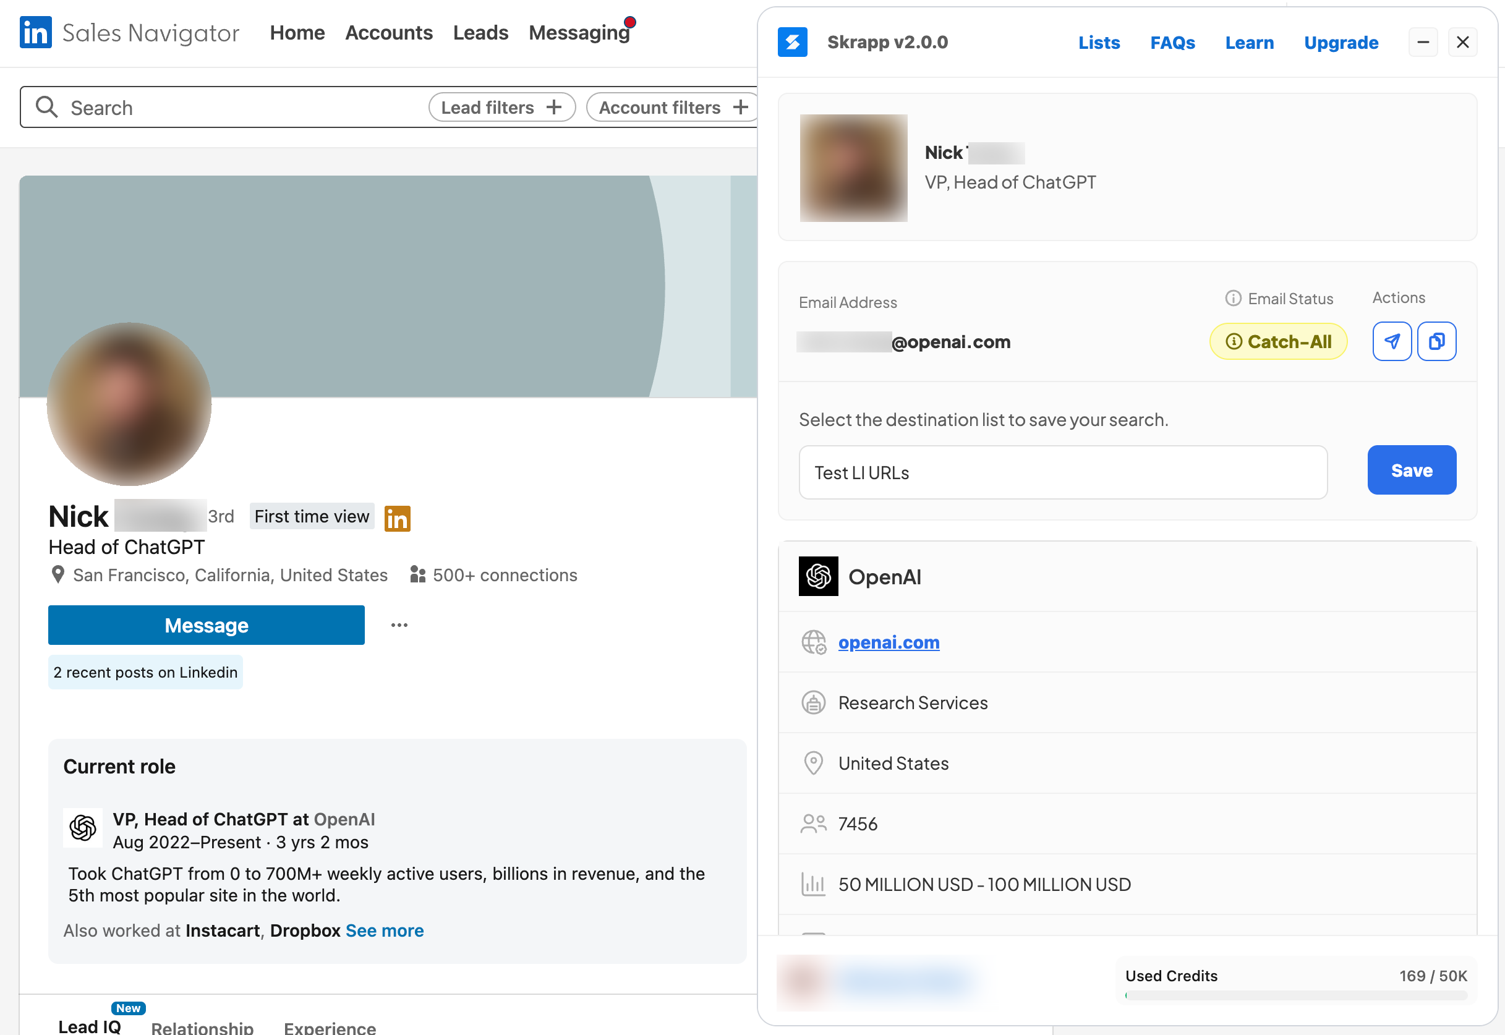The image size is (1505, 1035).
Task: Click the 500+ connections text
Action: click(x=505, y=574)
